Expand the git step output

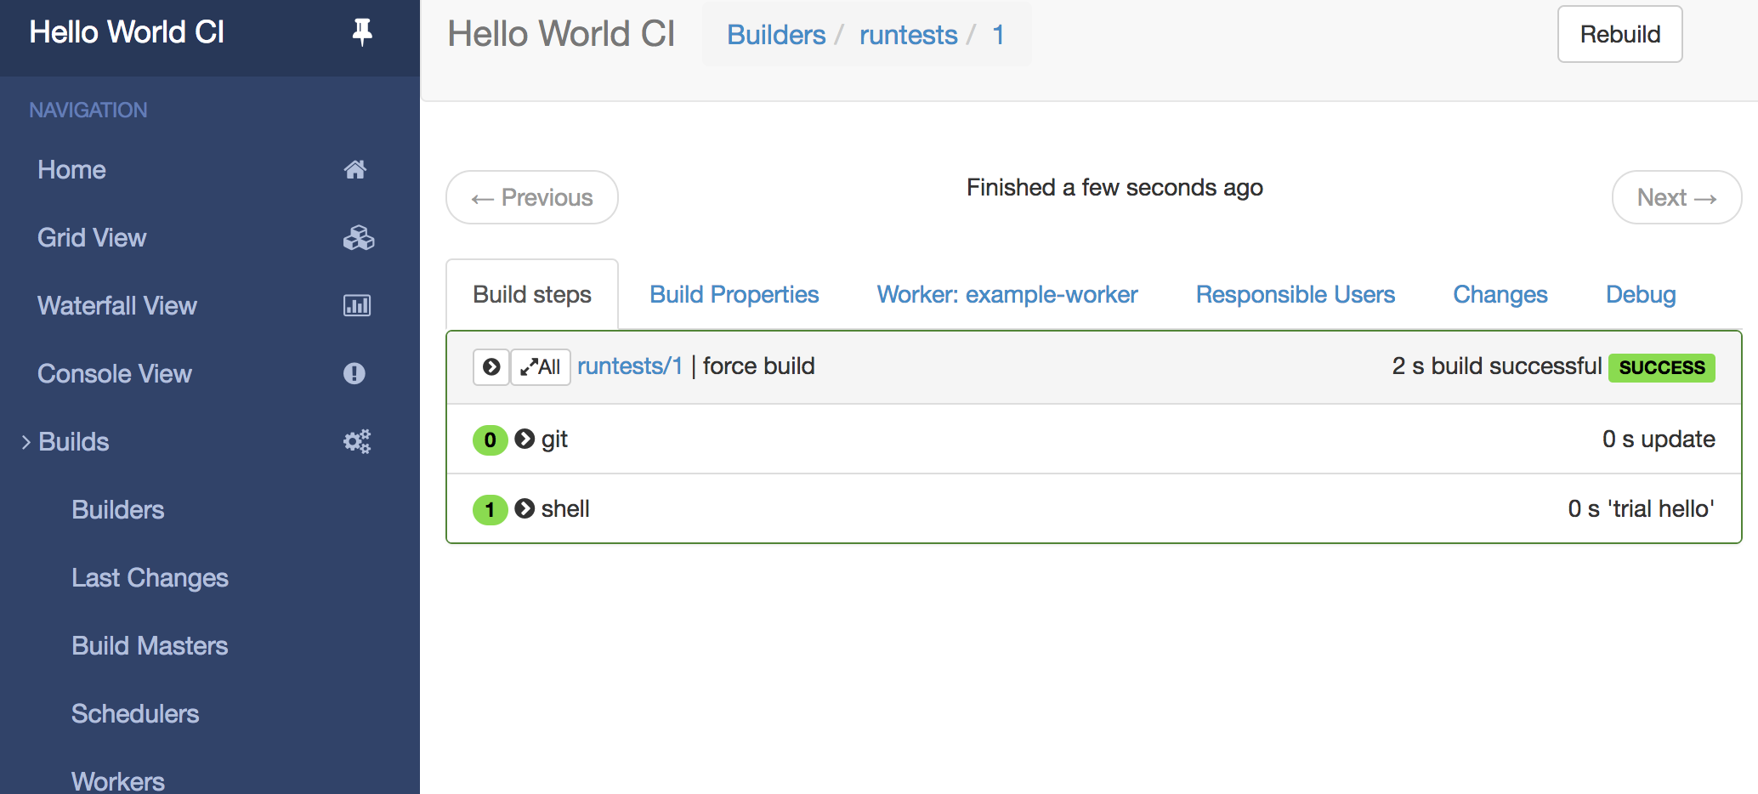[524, 440]
